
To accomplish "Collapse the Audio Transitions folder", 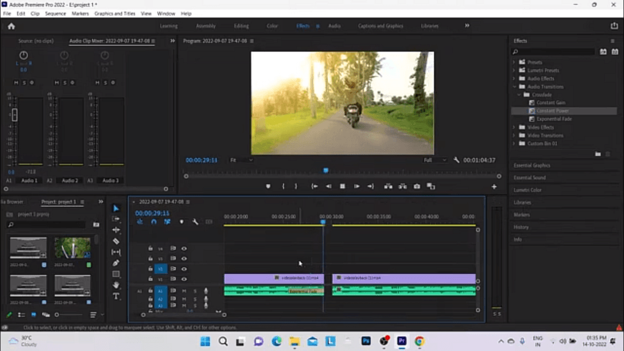I will click(x=514, y=87).
